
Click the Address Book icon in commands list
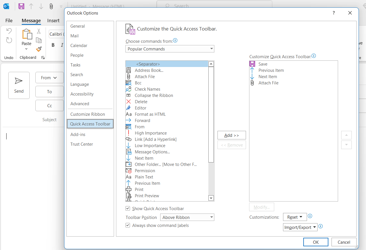click(129, 70)
